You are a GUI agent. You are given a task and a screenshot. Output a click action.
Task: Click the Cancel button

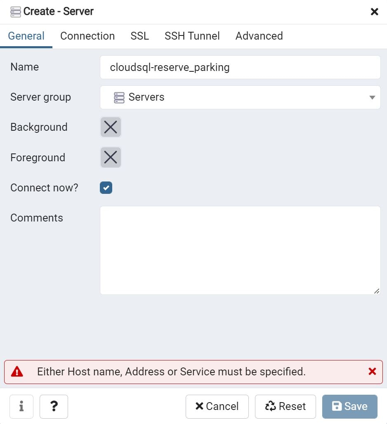pos(217,406)
